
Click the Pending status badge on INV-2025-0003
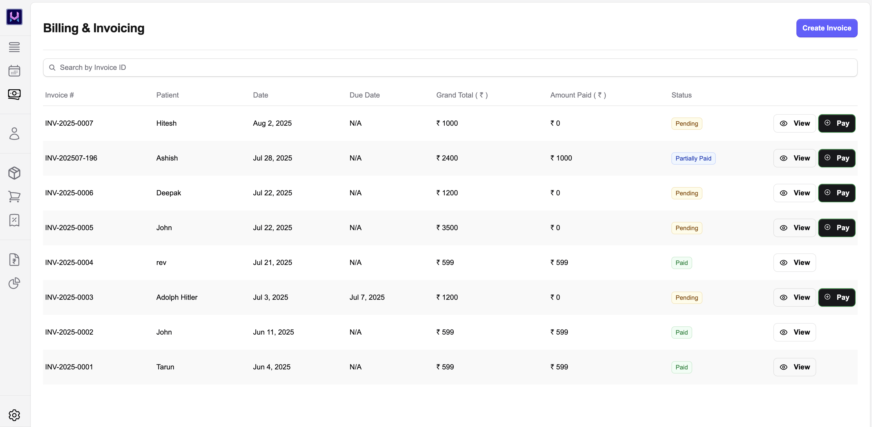tap(687, 297)
